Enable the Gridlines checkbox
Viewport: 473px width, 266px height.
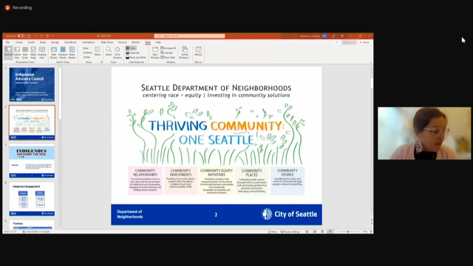82,52
